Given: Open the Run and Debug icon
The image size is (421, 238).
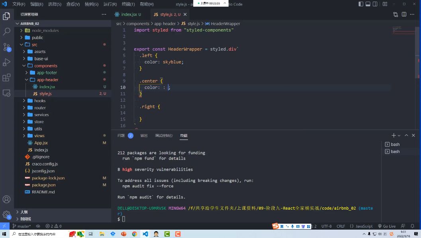Looking at the screenshot, I should pyautogui.click(x=6, y=62).
